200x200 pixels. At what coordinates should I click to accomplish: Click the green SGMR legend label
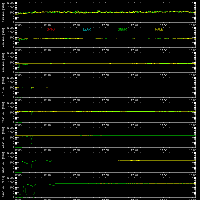click(122, 29)
